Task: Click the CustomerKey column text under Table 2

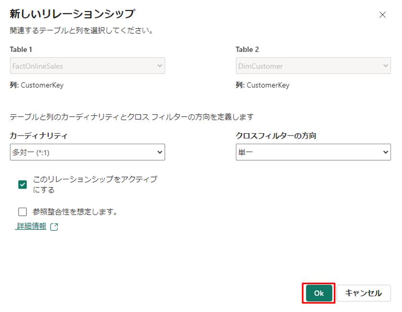Action: 268,85
